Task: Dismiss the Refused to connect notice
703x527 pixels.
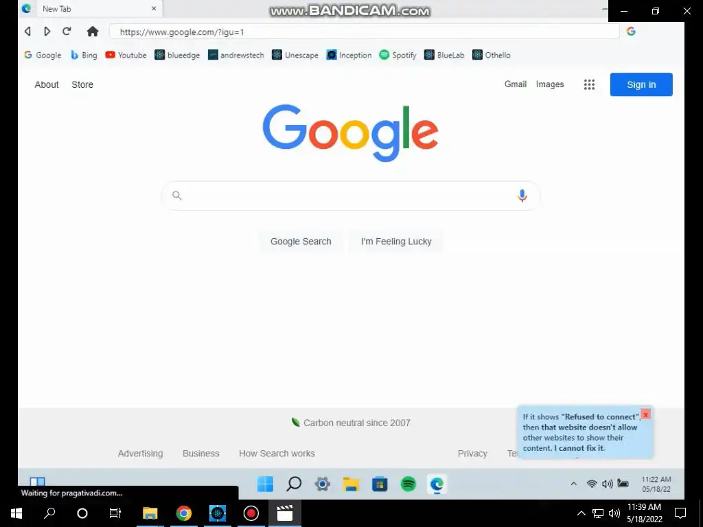Action: [x=645, y=414]
